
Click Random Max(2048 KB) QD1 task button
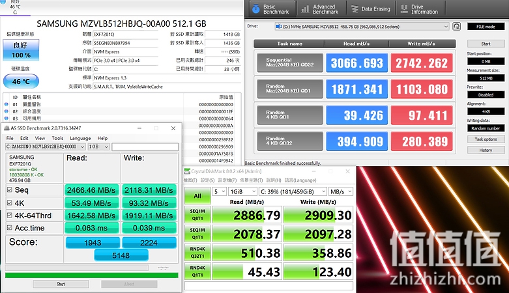pyautogui.click(x=290, y=89)
